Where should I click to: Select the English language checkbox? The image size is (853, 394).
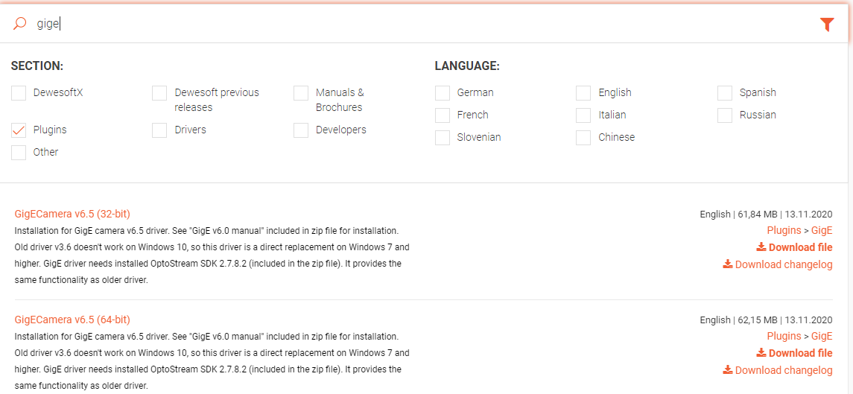pos(583,93)
